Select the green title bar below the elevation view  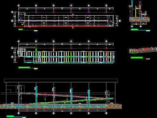[10, 116]
